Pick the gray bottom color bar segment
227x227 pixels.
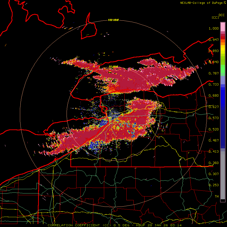point(223,175)
